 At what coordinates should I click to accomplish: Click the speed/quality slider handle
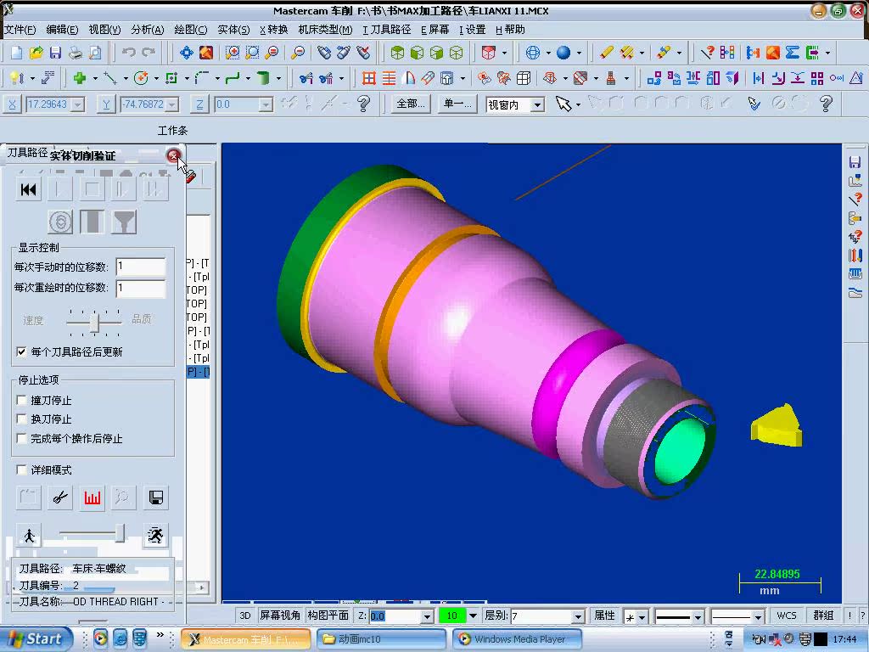coord(94,322)
